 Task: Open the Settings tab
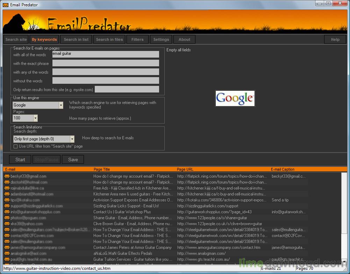(161, 39)
